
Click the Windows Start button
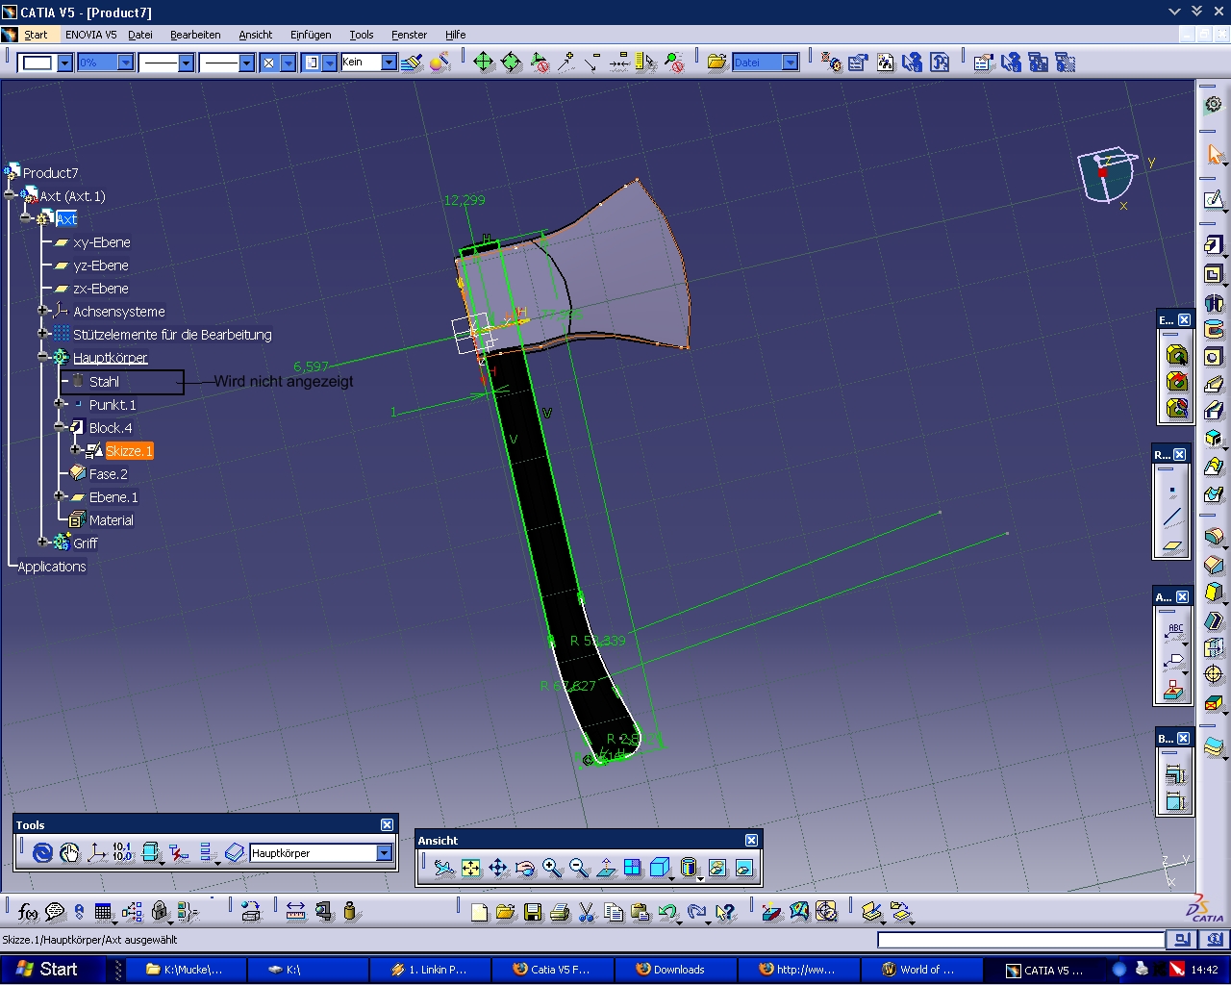[x=47, y=970]
